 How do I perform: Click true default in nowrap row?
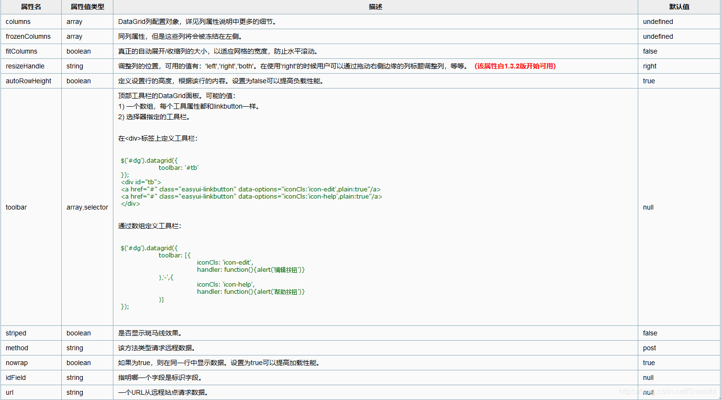[x=649, y=363]
